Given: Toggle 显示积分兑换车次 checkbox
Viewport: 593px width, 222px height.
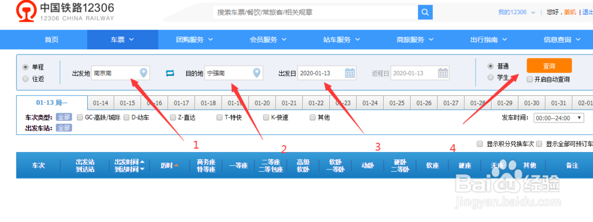Looking at the screenshot, I should [480, 144].
